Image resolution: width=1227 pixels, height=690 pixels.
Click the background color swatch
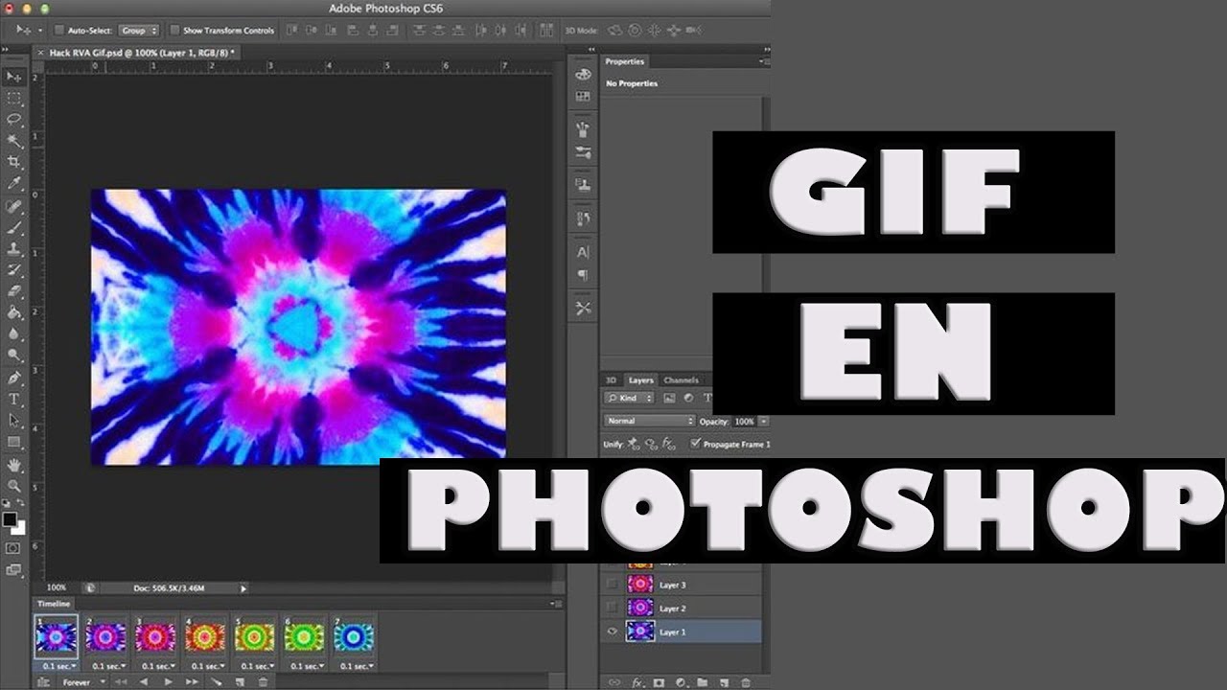[x=18, y=528]
